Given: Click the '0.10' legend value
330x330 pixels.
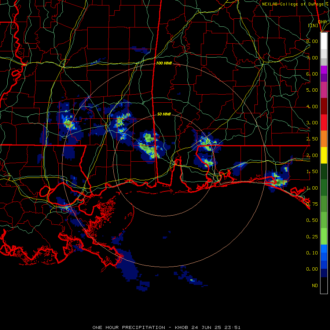Looking at the screenshot, I should tap(312, 253).
